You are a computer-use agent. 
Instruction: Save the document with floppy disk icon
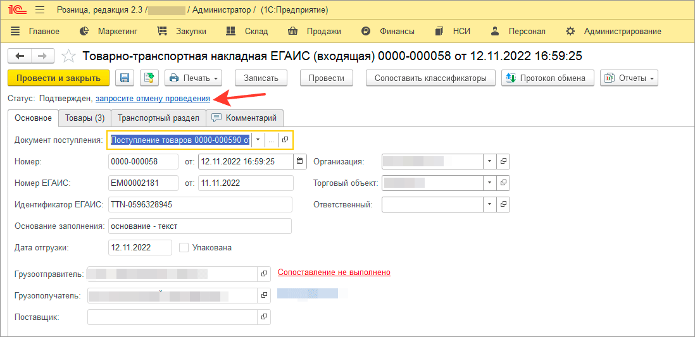[125, 78]
